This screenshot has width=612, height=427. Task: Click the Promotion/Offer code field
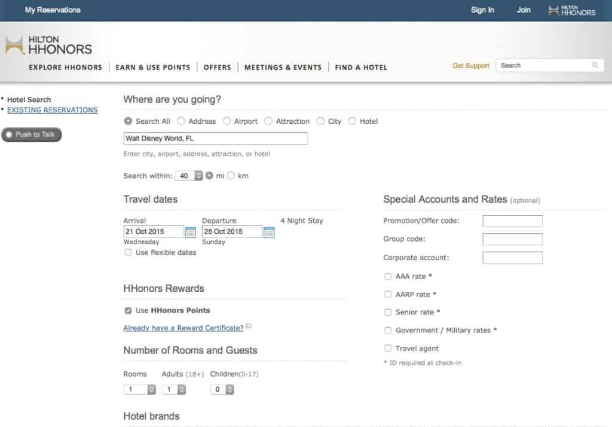point(512,221)
